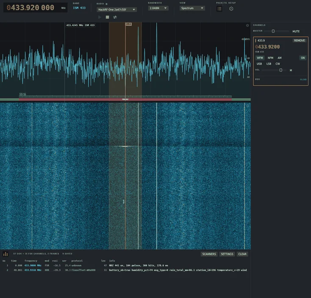Click CLEAR to empty packet list

pos(242,254)
